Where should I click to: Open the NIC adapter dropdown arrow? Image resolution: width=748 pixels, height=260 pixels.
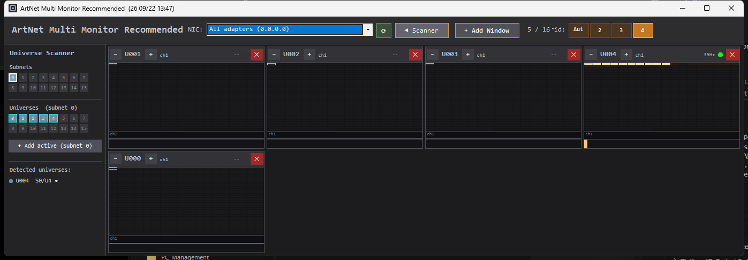pos(368,30)
